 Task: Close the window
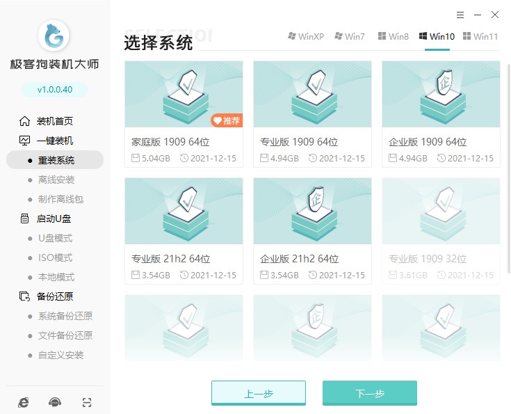pyautogui.click(x=495, y=15)
